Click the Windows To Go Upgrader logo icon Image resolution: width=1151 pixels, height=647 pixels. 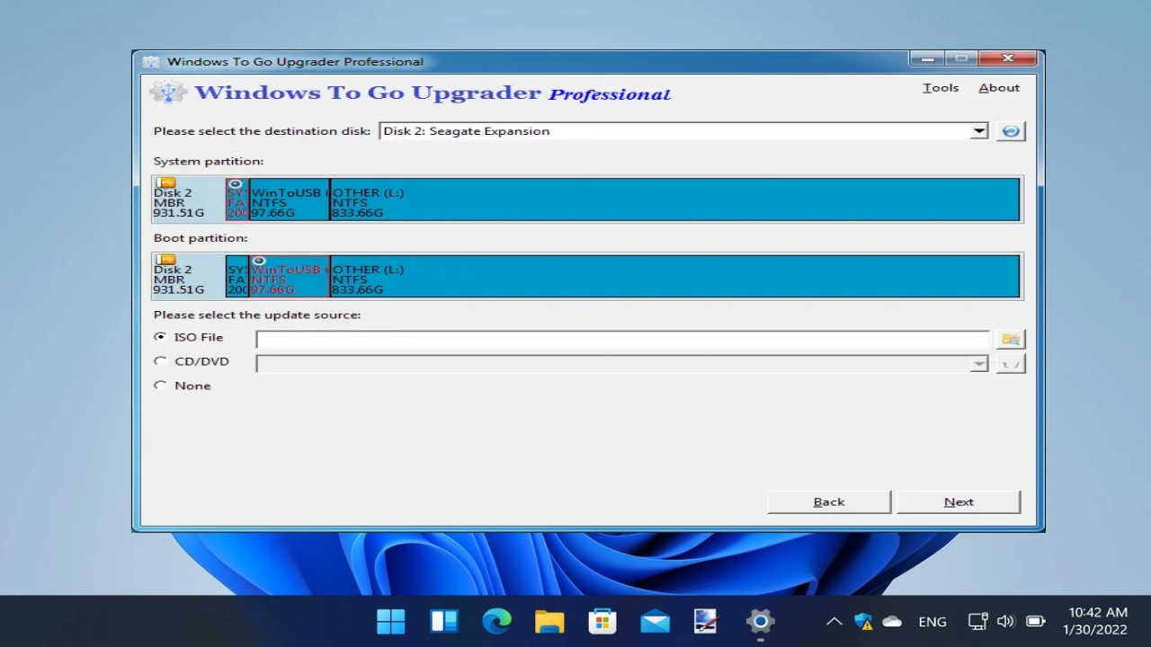(x=167, y=92)
